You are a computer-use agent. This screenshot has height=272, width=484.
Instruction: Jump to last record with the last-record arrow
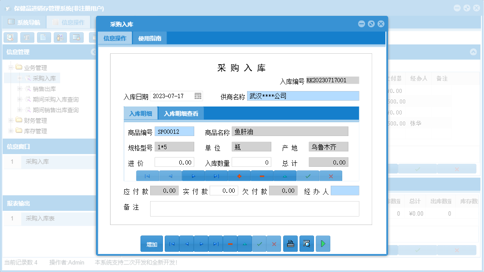[215, 243]
